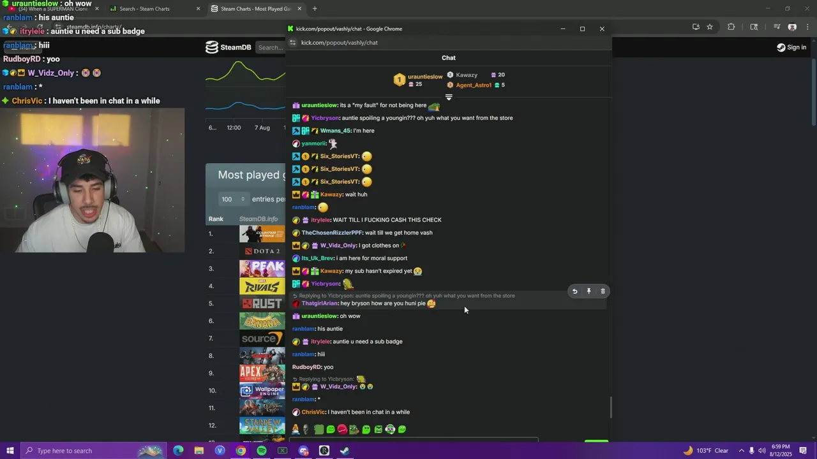Open Chrome extensions puzzle icon

pos(731,27)
